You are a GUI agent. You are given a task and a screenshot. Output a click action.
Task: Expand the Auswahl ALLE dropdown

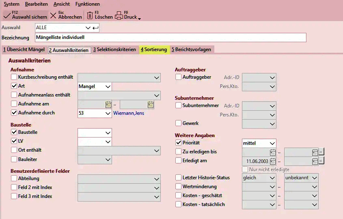pos(88,28)
